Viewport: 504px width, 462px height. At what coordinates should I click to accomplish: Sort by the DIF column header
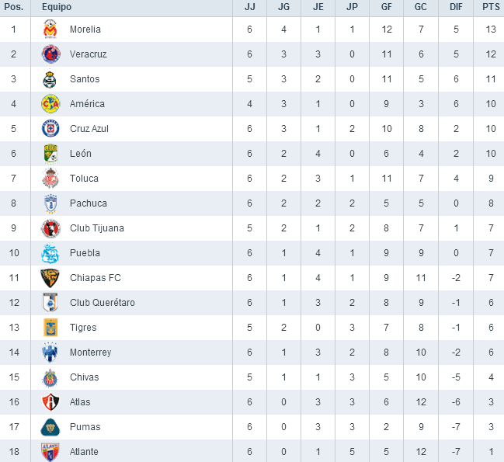455,6
